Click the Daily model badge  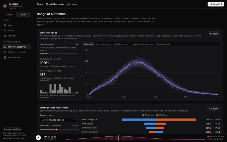(72, 4)
